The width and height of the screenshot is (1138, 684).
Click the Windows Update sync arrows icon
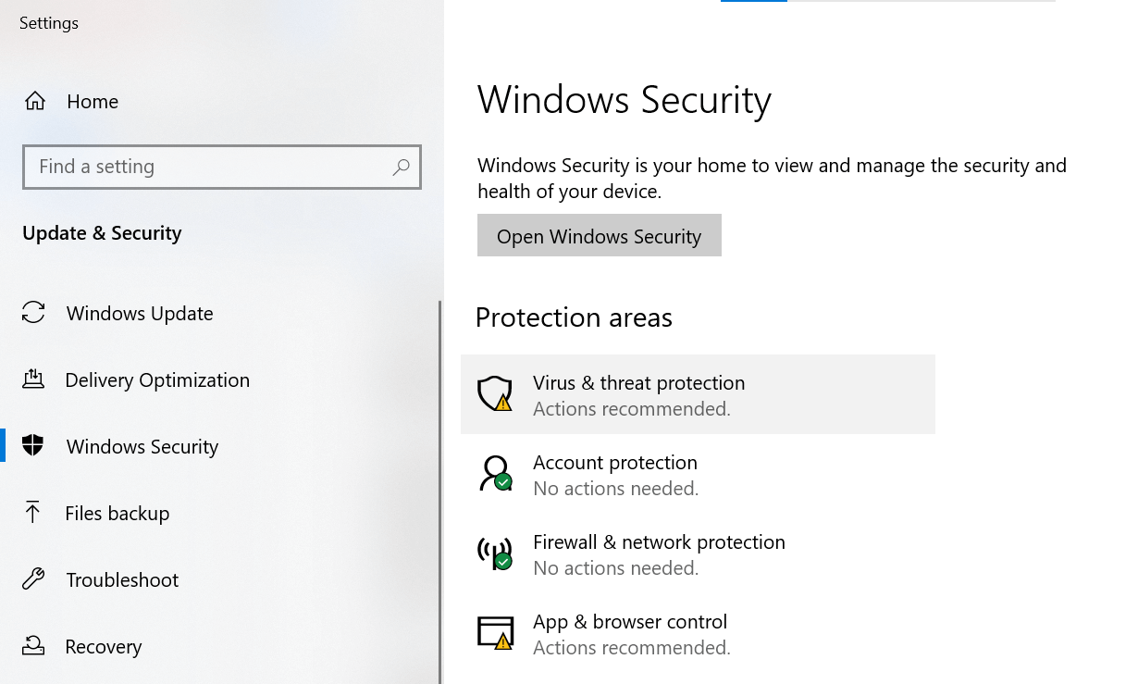pos(33,313)
